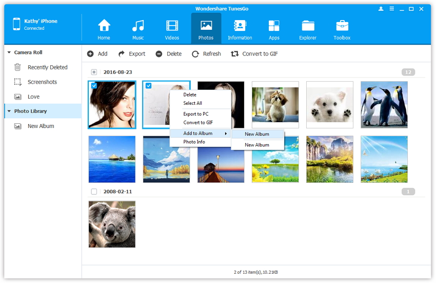436x283 pixels.
Task: Go to the Home icon
Action: click(x=104, y=26)
